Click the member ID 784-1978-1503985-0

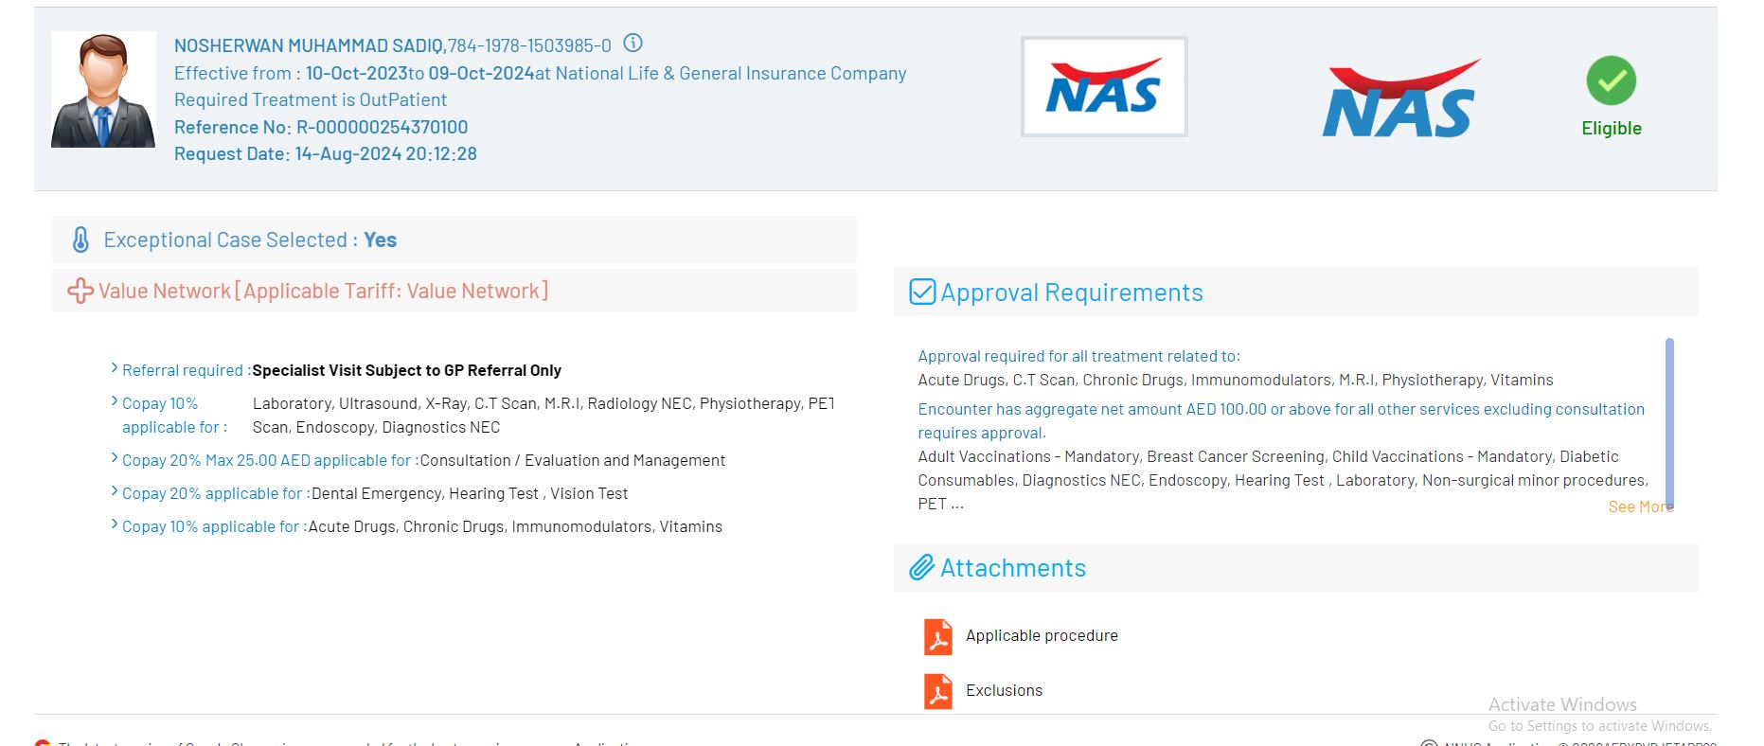coord(529,45)
